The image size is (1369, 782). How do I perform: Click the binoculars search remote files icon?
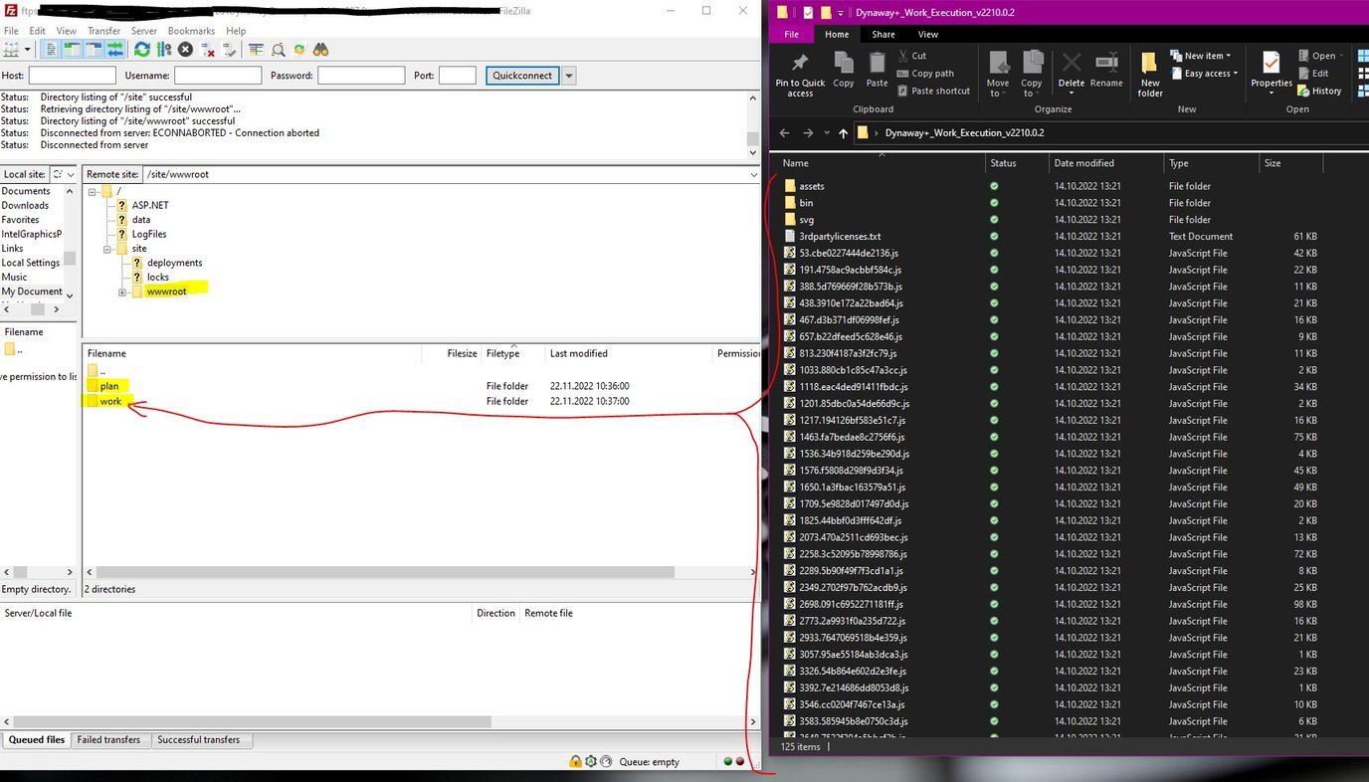click(320, 50)
